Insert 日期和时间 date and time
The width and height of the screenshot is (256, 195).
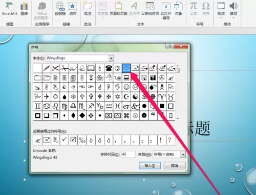[x=150, y=9]
